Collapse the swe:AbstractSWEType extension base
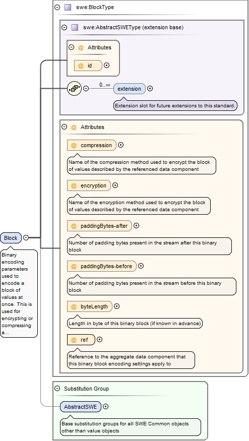 click(x=64, y=27)
